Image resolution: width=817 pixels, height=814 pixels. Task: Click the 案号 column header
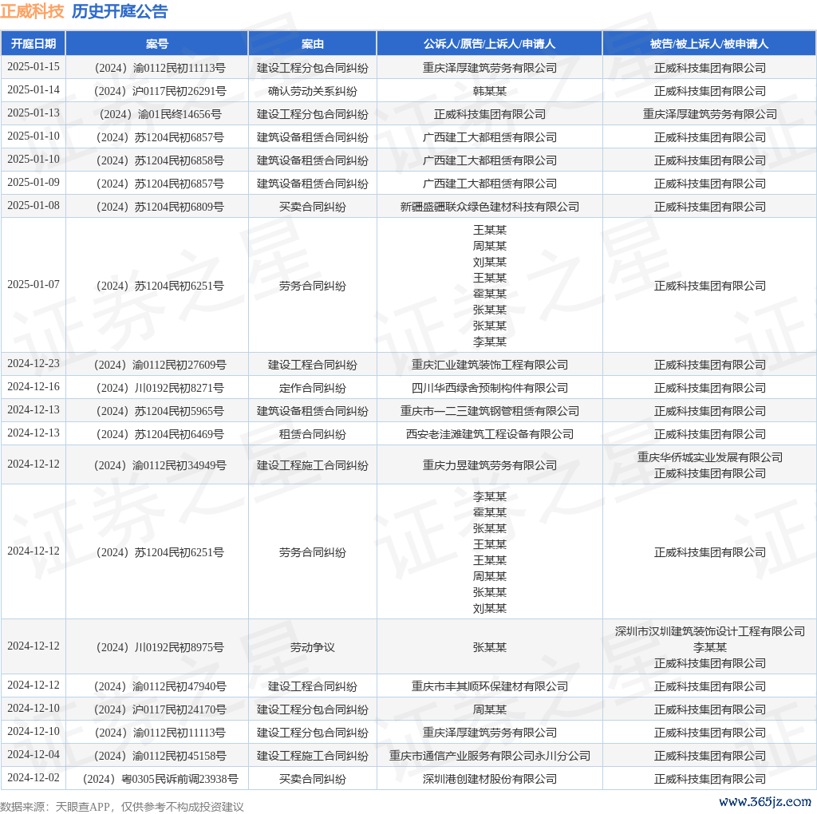coord(157,44)
